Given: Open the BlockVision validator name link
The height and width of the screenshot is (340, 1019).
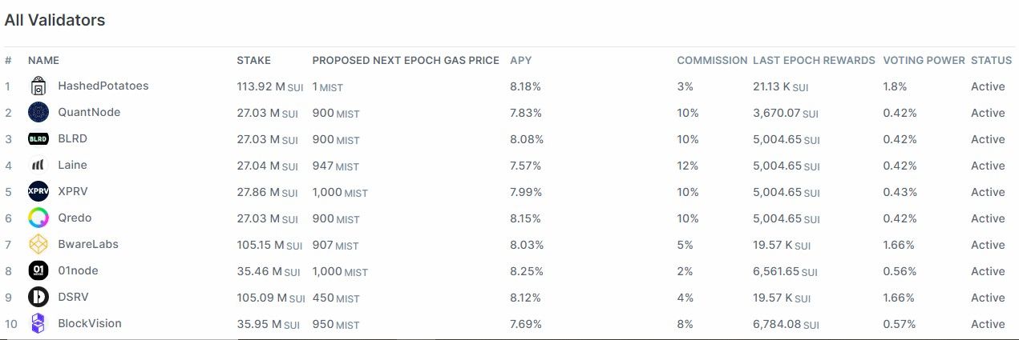Looking at the screenshot, I should tap(90, 323).
